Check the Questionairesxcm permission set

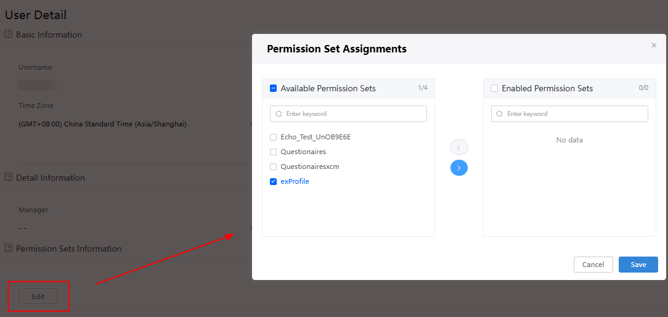[274, 167]
